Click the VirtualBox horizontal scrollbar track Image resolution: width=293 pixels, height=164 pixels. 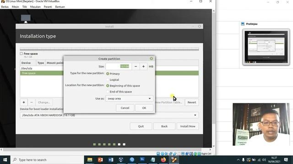[x=103, y=149]
